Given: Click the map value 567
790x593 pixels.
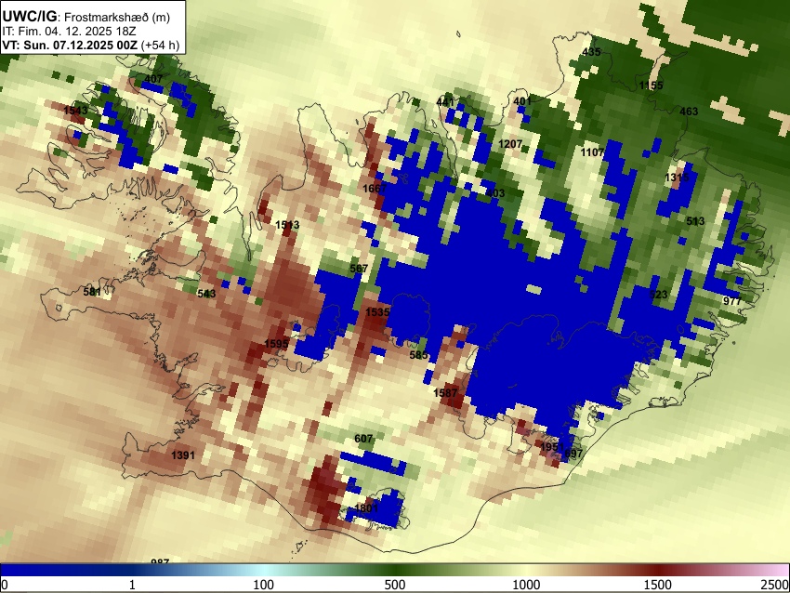Looking at the screenshot, I should pos(359,269).
